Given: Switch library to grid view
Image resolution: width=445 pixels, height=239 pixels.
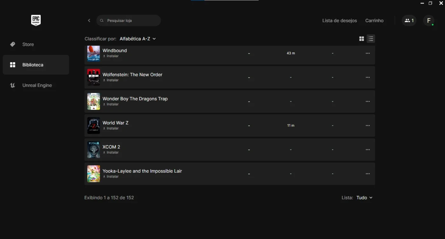Looking at the screenshot, I should tap(361, 39).
